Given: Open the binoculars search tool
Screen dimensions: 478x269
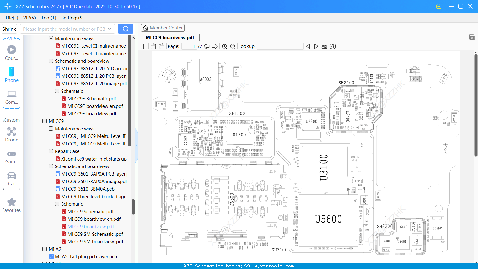Looking at the screenshot, I should point(333,46).
